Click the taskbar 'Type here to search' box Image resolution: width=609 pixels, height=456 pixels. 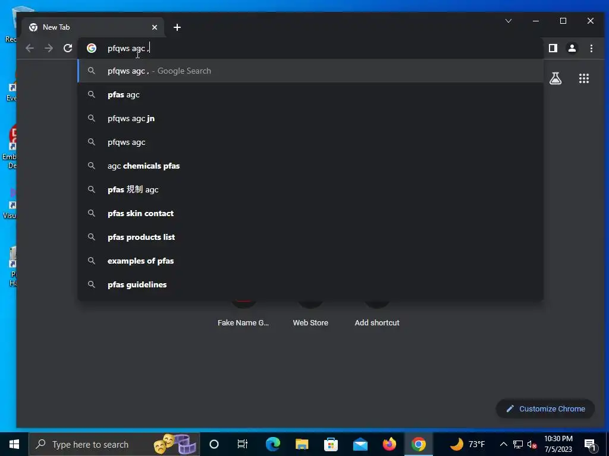tap(114, 444)
